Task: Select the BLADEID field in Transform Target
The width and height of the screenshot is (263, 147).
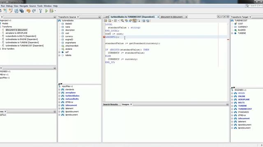Action: tap(242, 30)
